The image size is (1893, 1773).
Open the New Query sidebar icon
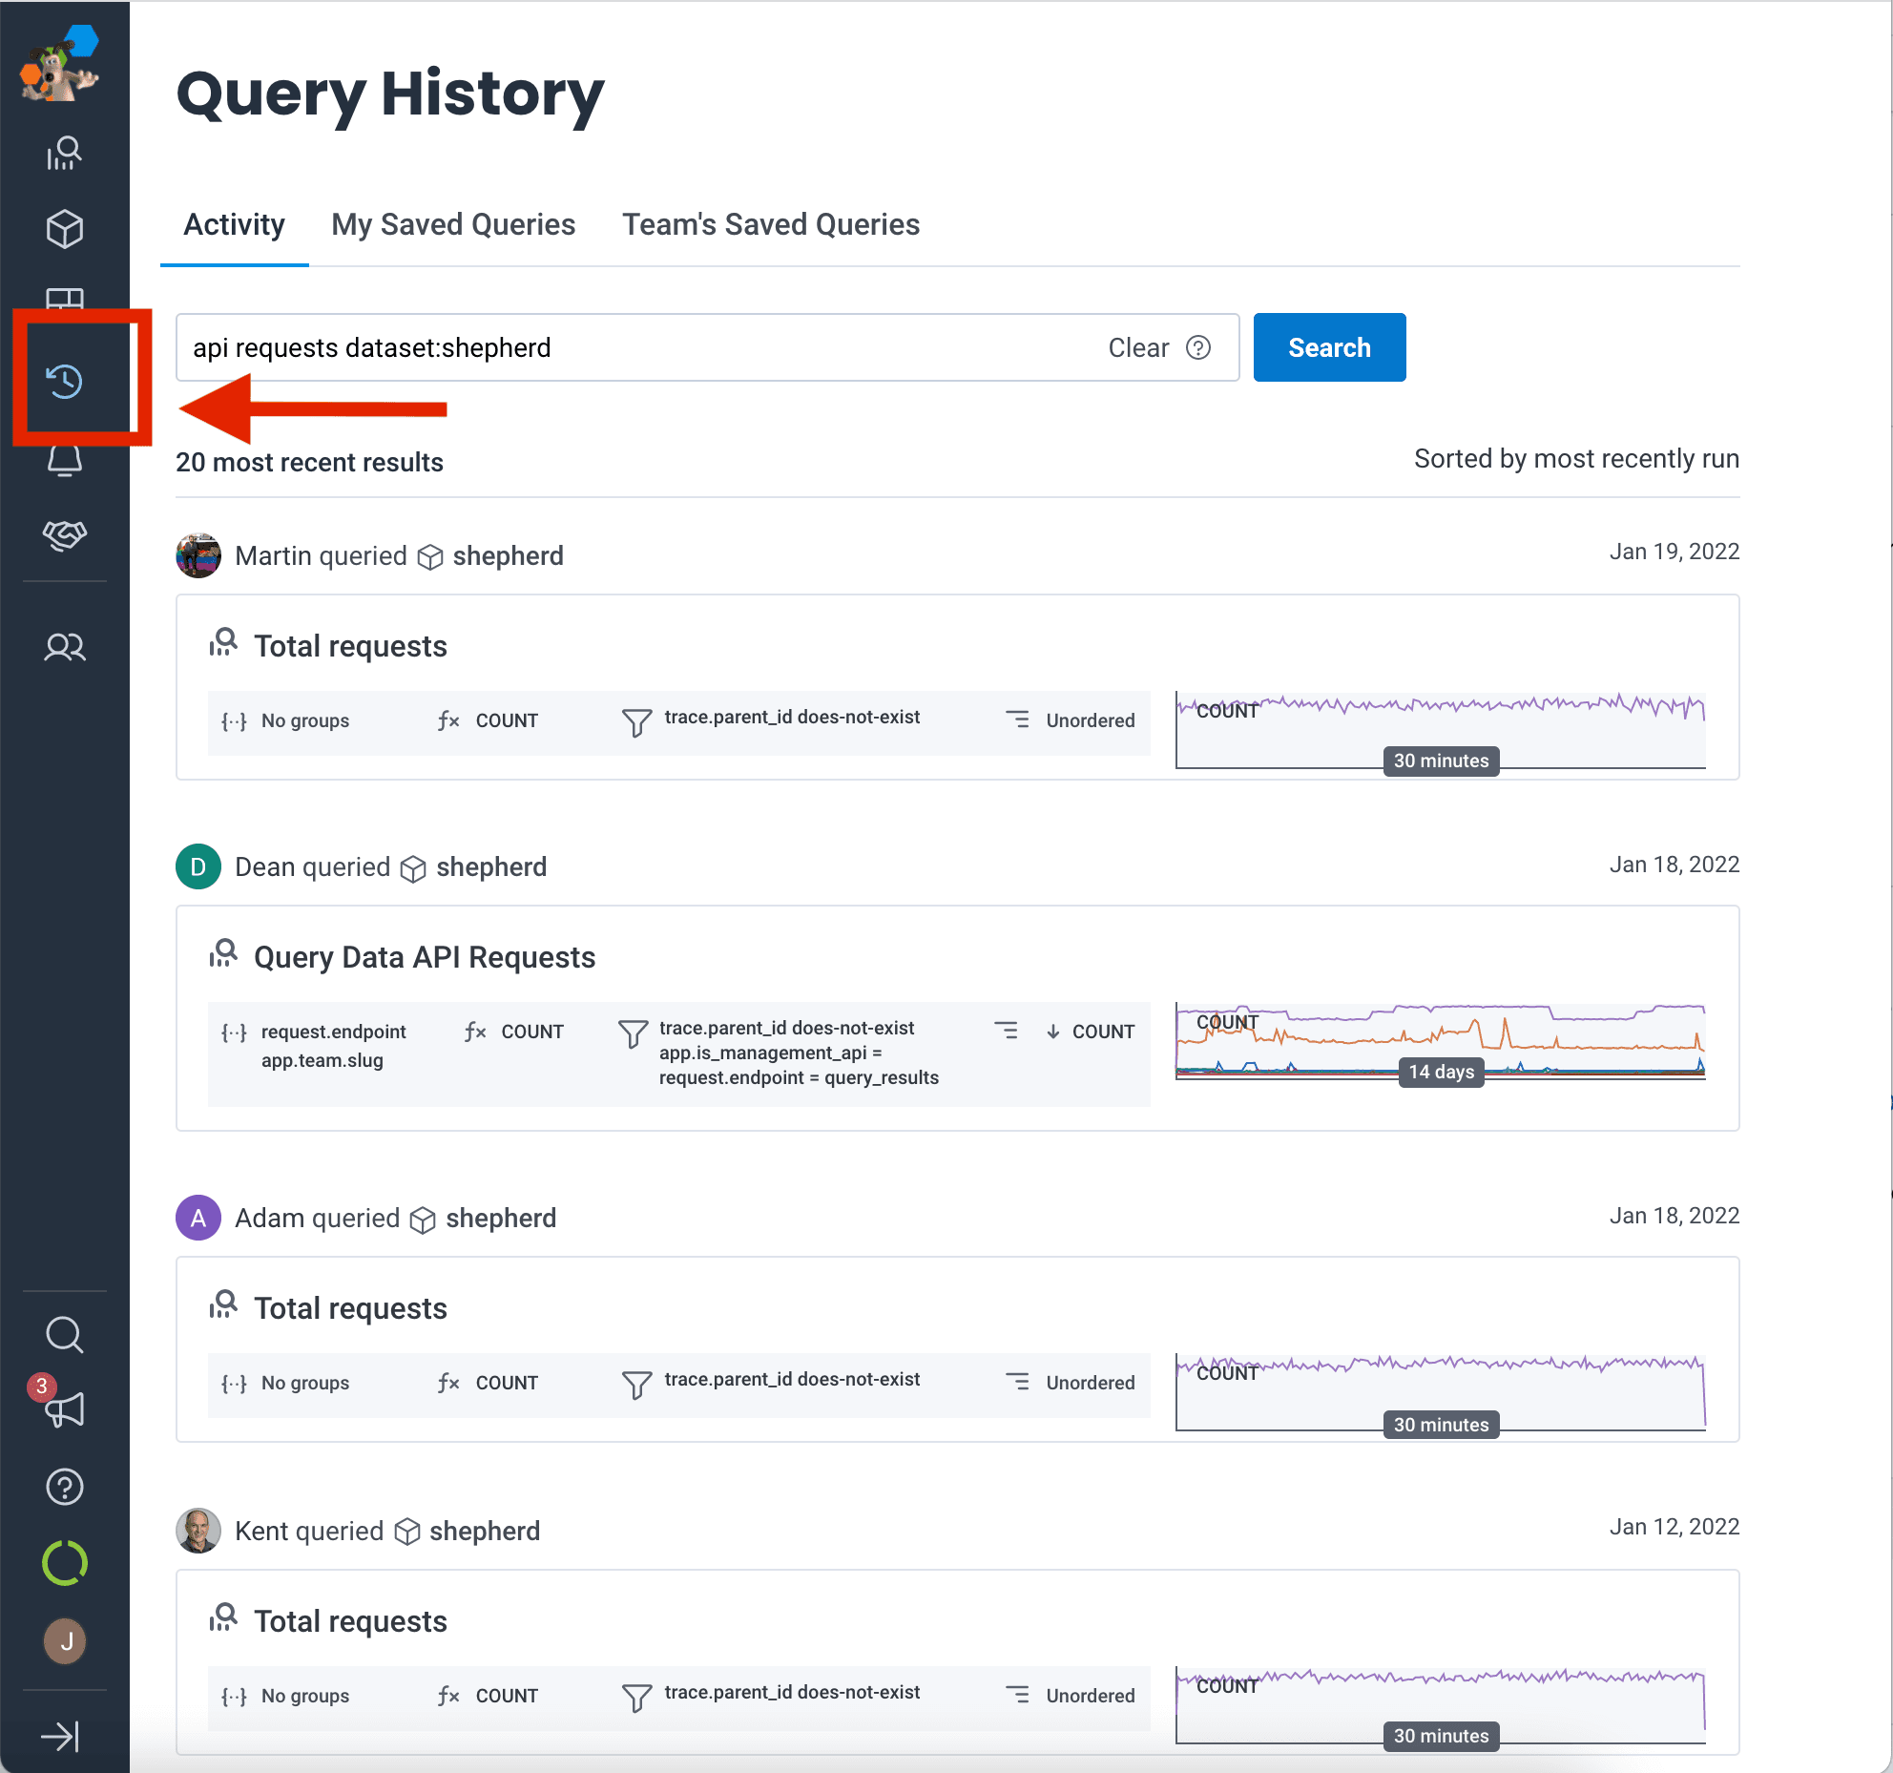pos(64,153)
